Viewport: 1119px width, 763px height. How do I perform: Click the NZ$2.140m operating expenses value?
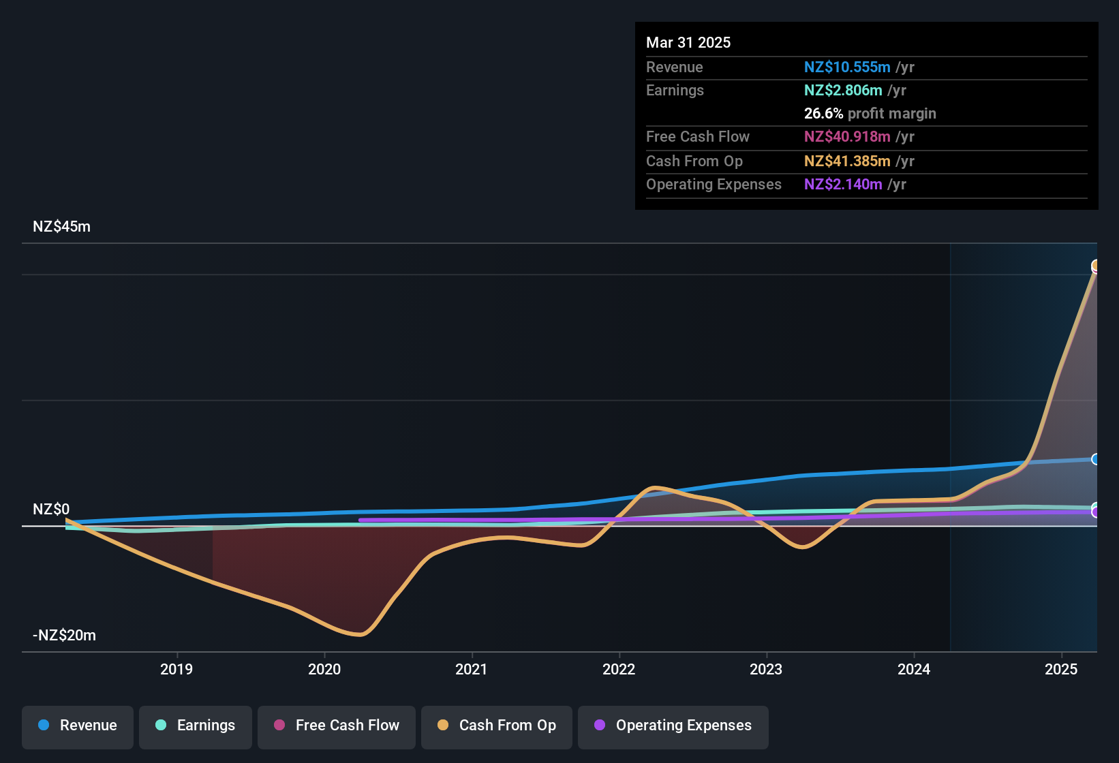click(843, 184)
